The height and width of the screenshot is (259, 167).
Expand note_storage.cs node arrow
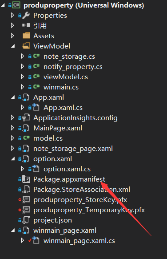pos(23,57)
